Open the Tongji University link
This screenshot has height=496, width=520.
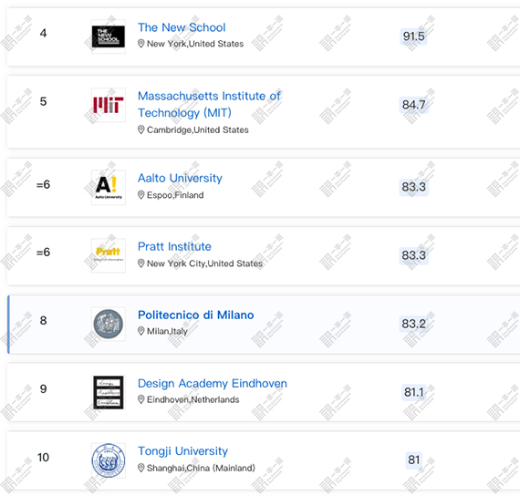pos(182,451)
